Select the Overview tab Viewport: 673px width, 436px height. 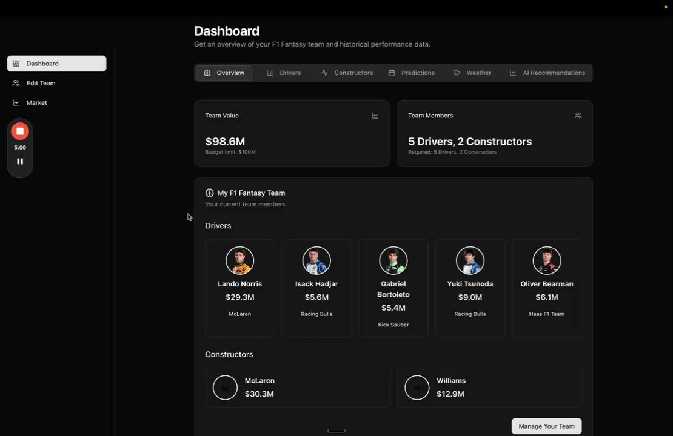[224, 73]
